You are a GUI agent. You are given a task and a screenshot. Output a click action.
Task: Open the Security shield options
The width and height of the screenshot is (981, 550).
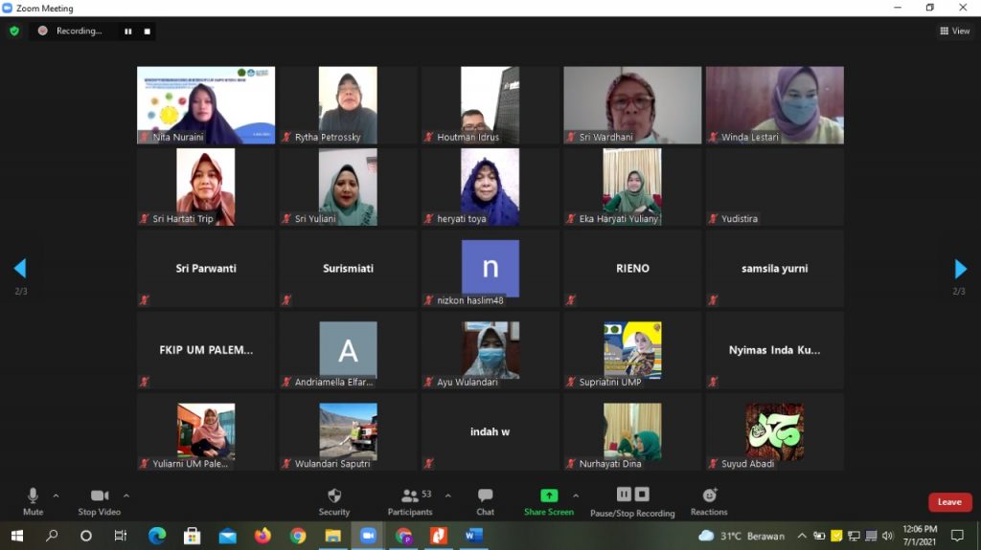tap(333, 500)
